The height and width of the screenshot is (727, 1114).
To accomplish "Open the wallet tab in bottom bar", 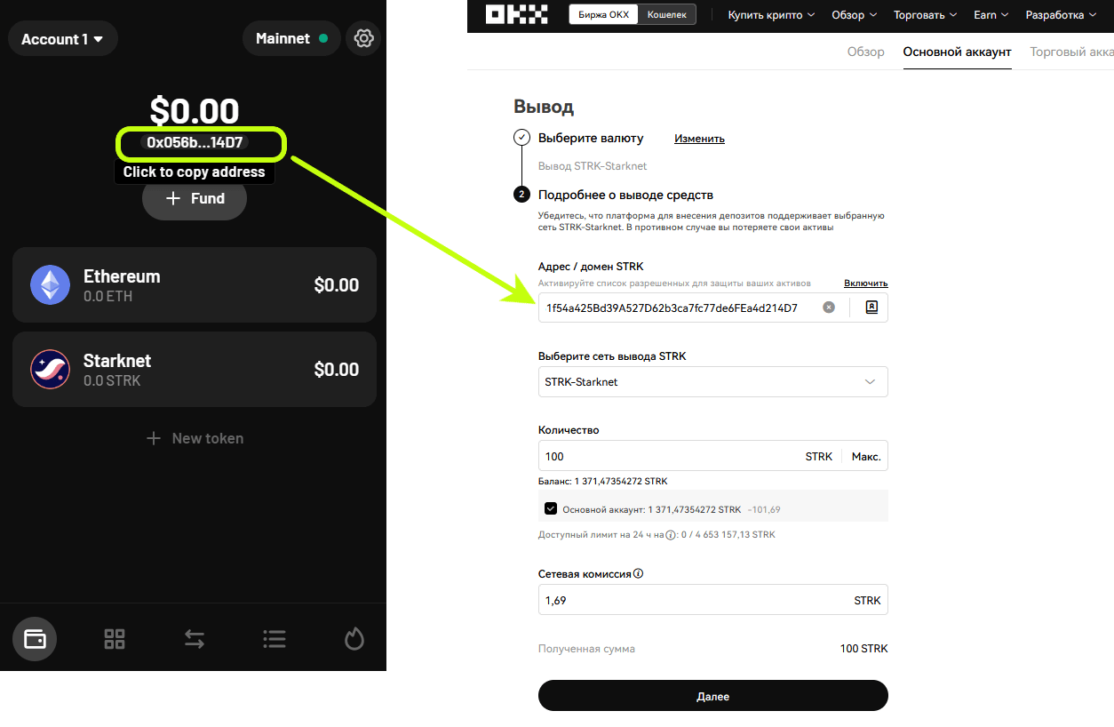I will click(35, 638).
